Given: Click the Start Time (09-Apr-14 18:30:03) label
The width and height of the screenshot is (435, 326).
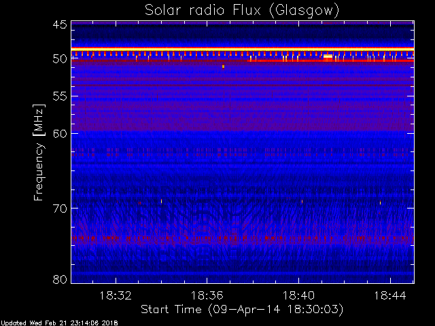Looking at the screenshot, I should [x=242, y=310].
